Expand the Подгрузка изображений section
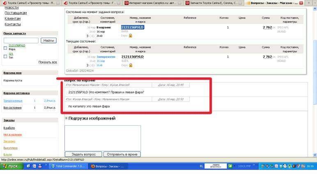Image resolution: width=317 pixels, height=174 pixels. point(67,118)
